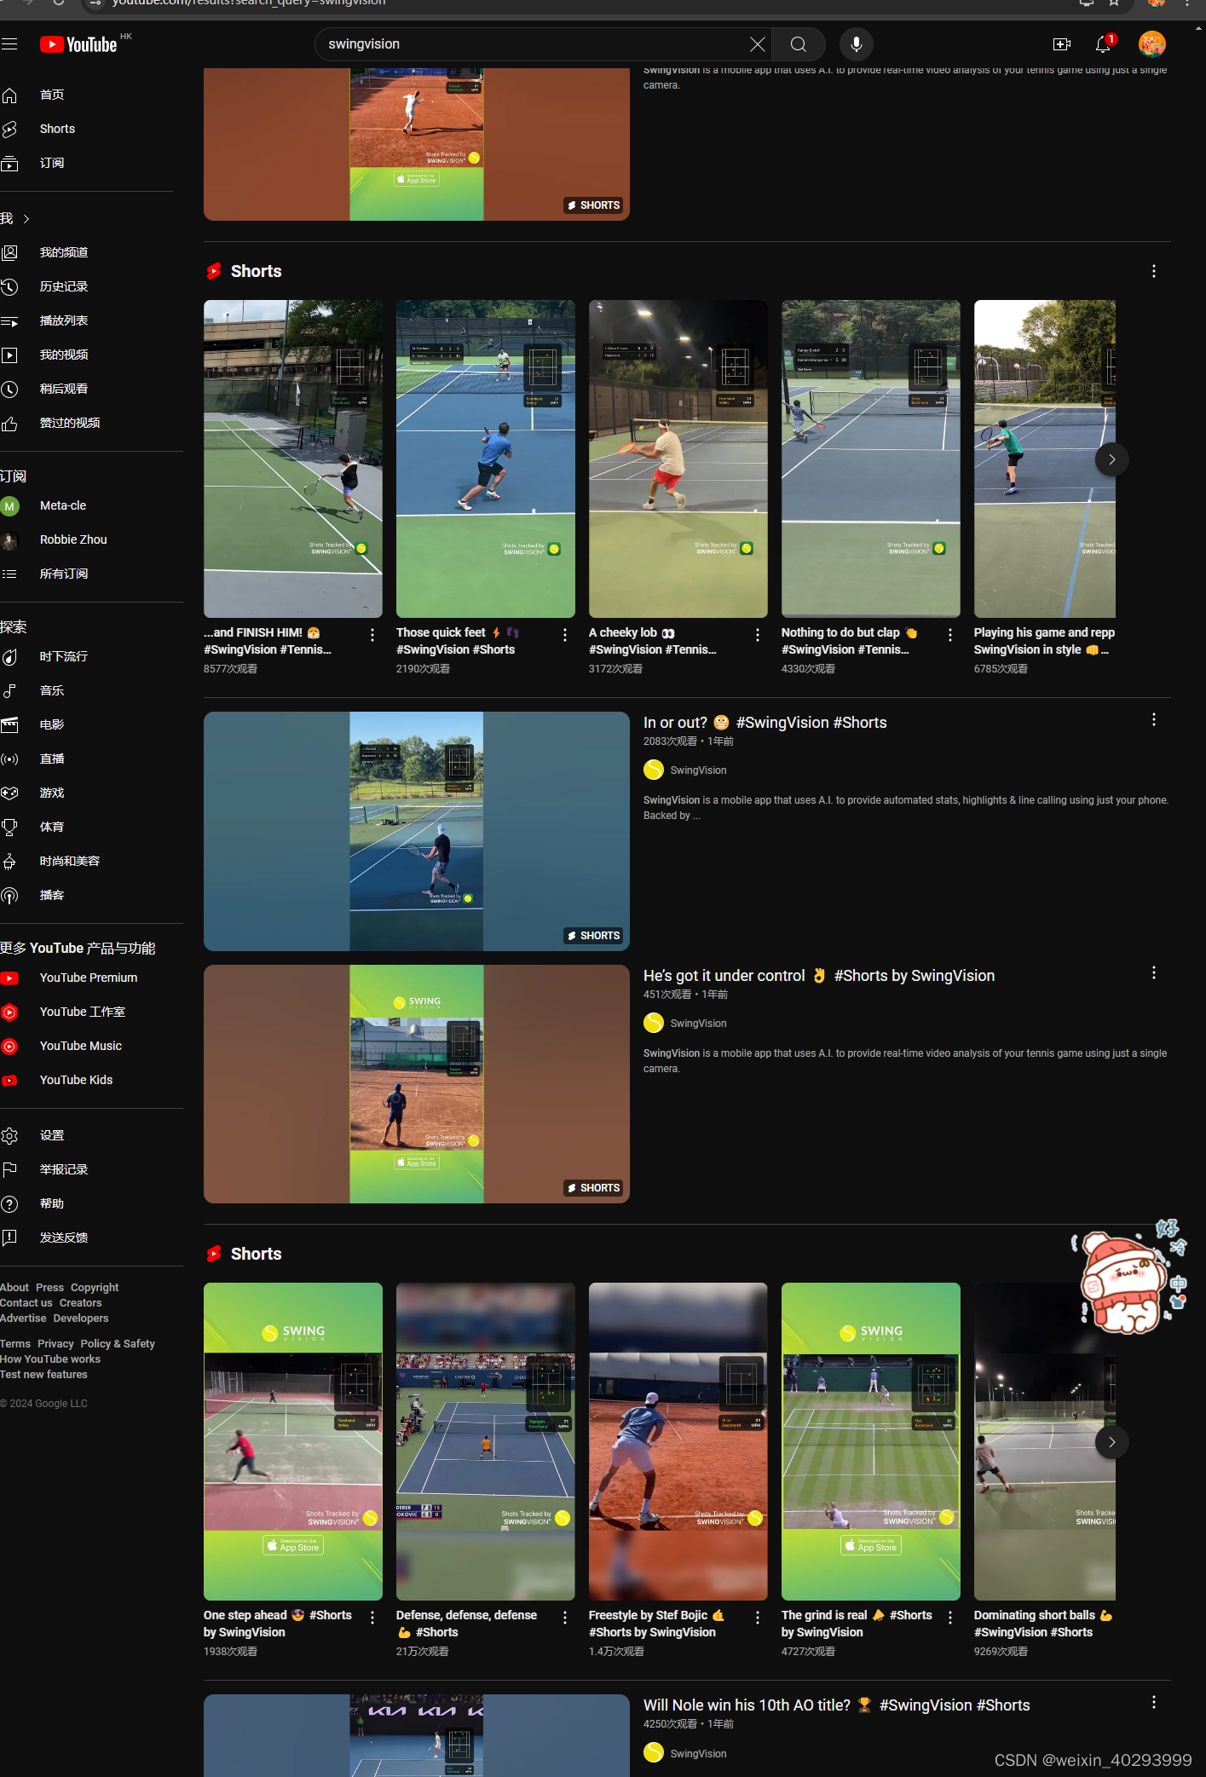The width and height of the screenshot is (1206, 1777).
Task: Open the create video icon
Action: tap(1062, 44)
